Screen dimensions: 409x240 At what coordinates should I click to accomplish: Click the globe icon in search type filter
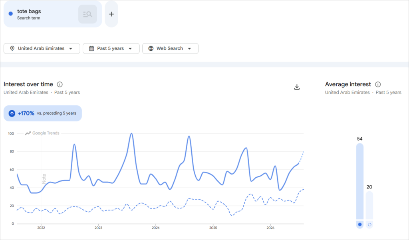coord(151,49)
